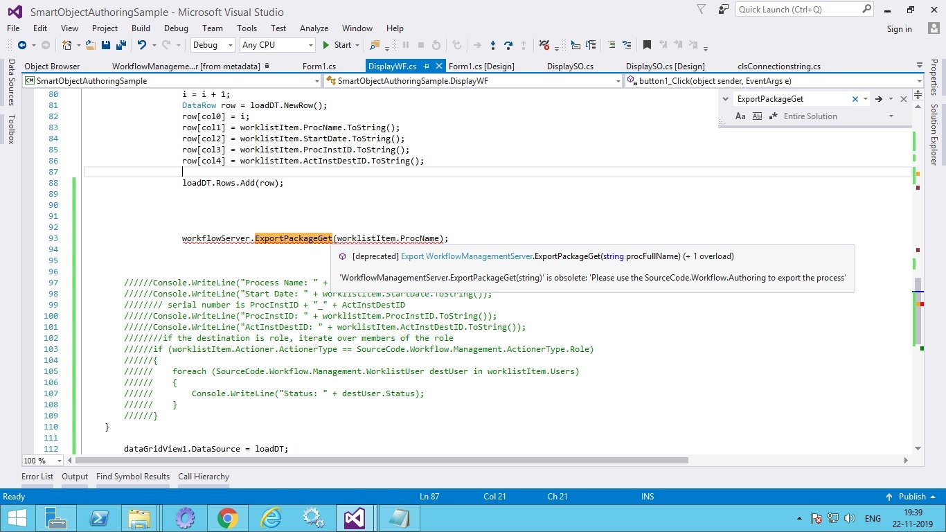Close the find panel
Viewport: 946px width, 532px height.
click(904, 99)
